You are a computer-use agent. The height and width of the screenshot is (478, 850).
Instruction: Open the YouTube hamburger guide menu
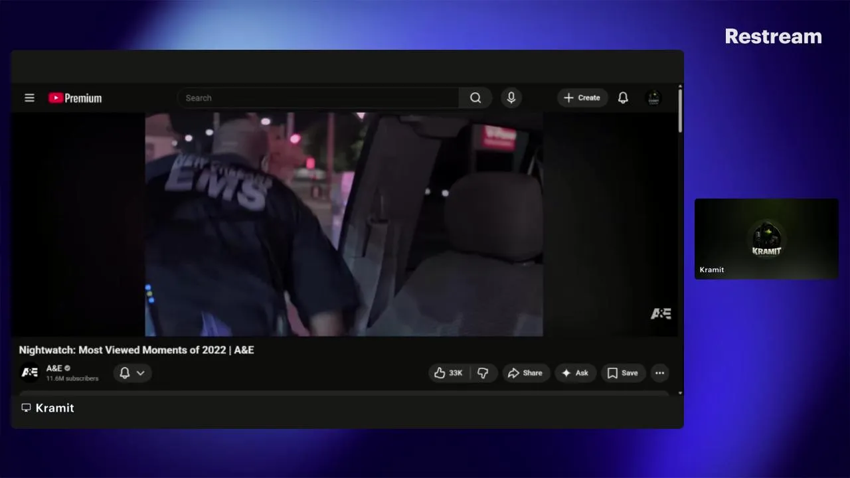pyautogui.click(x=29, y=98)
